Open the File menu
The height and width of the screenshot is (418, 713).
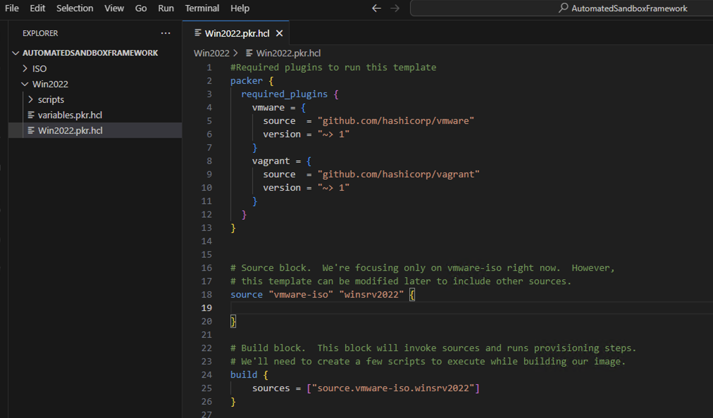click(x=12, y=8)
